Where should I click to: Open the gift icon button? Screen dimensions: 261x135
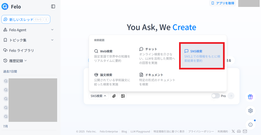click(x=250, y=97)
